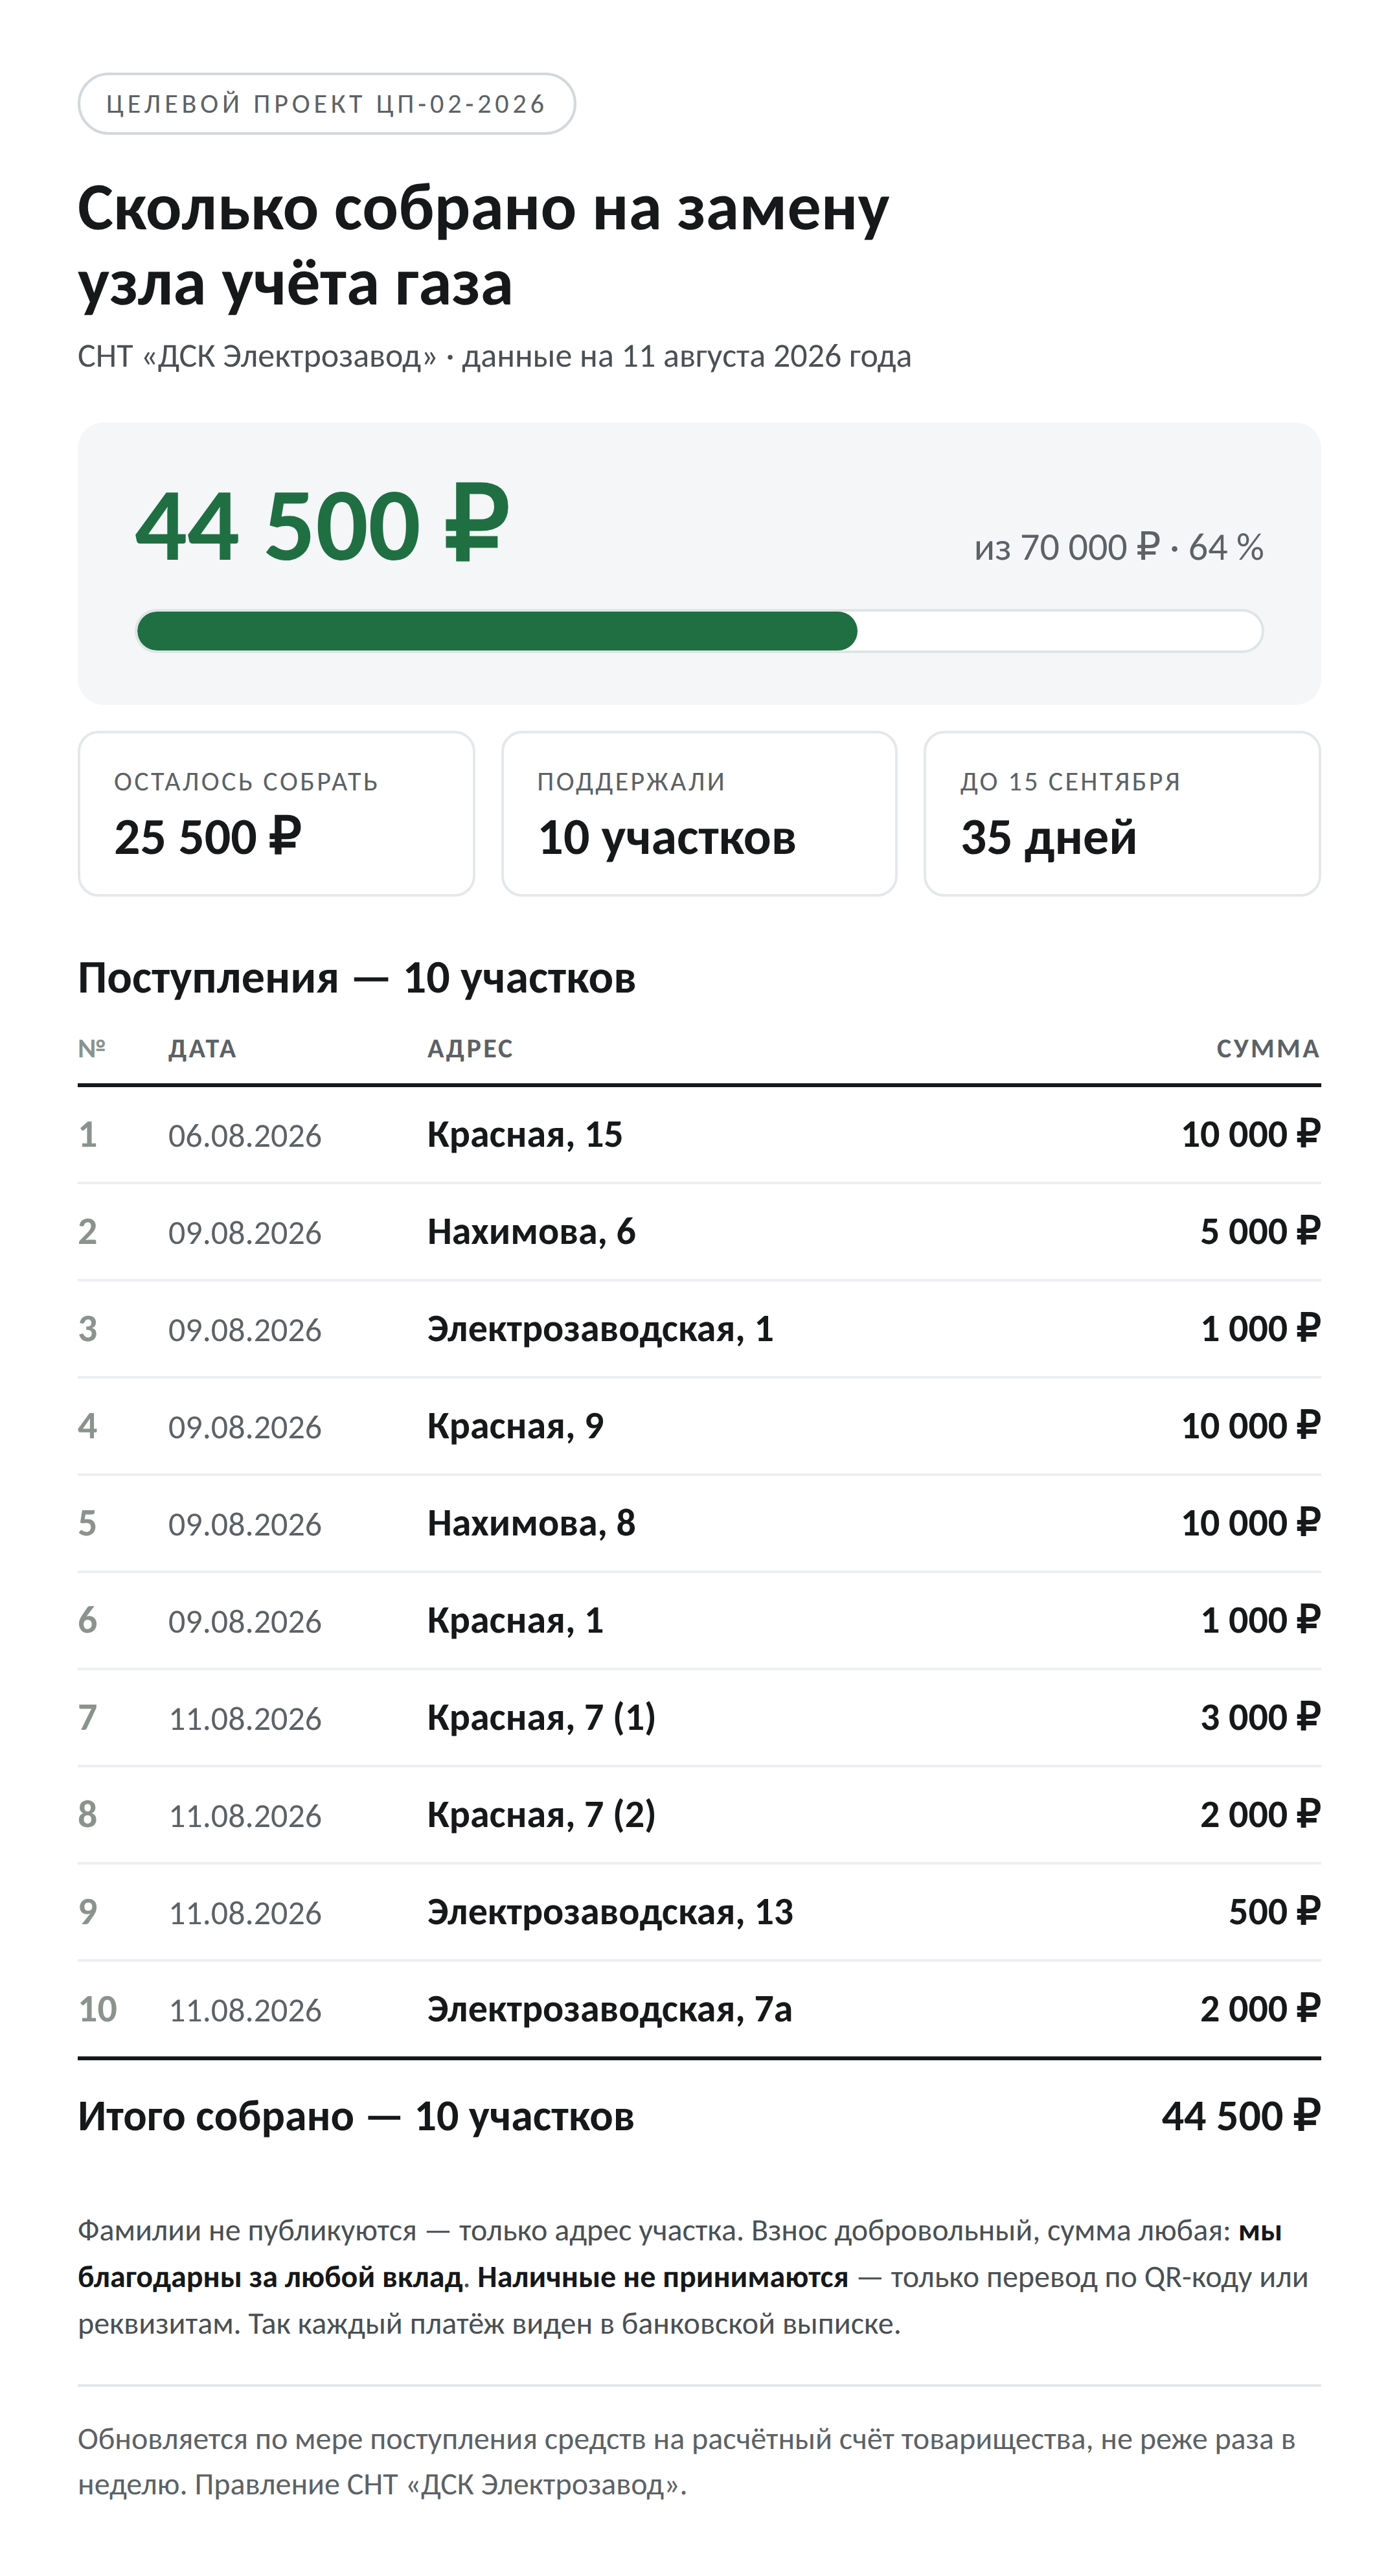Open the 'Поддержали 10 участков' card
Viewport: 1399px width, 2576px height.
pos(699,813)
